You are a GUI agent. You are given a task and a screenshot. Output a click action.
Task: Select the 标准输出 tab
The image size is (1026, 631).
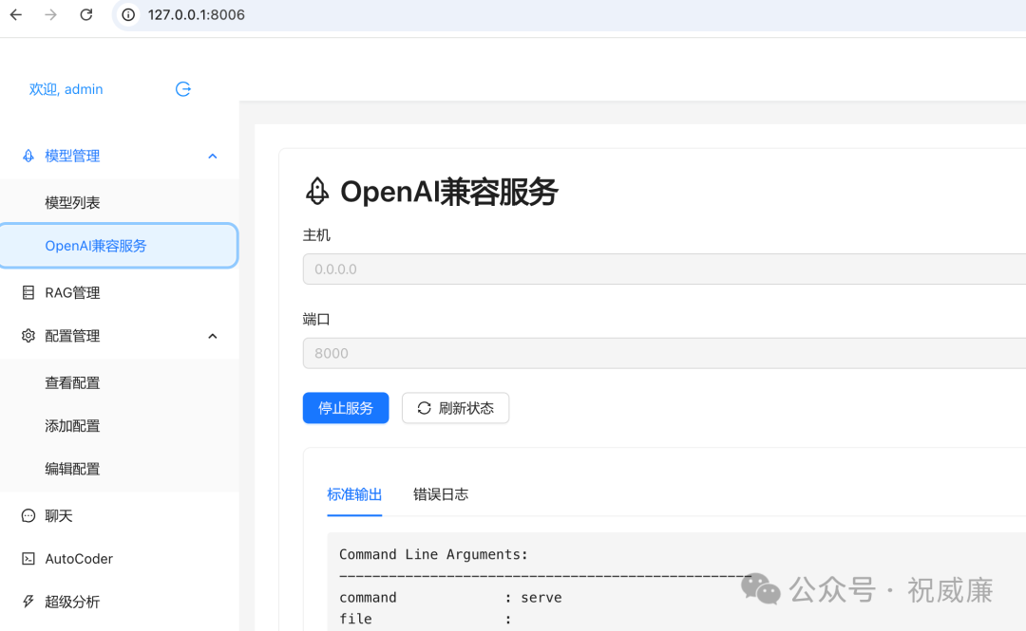point(354,493)
